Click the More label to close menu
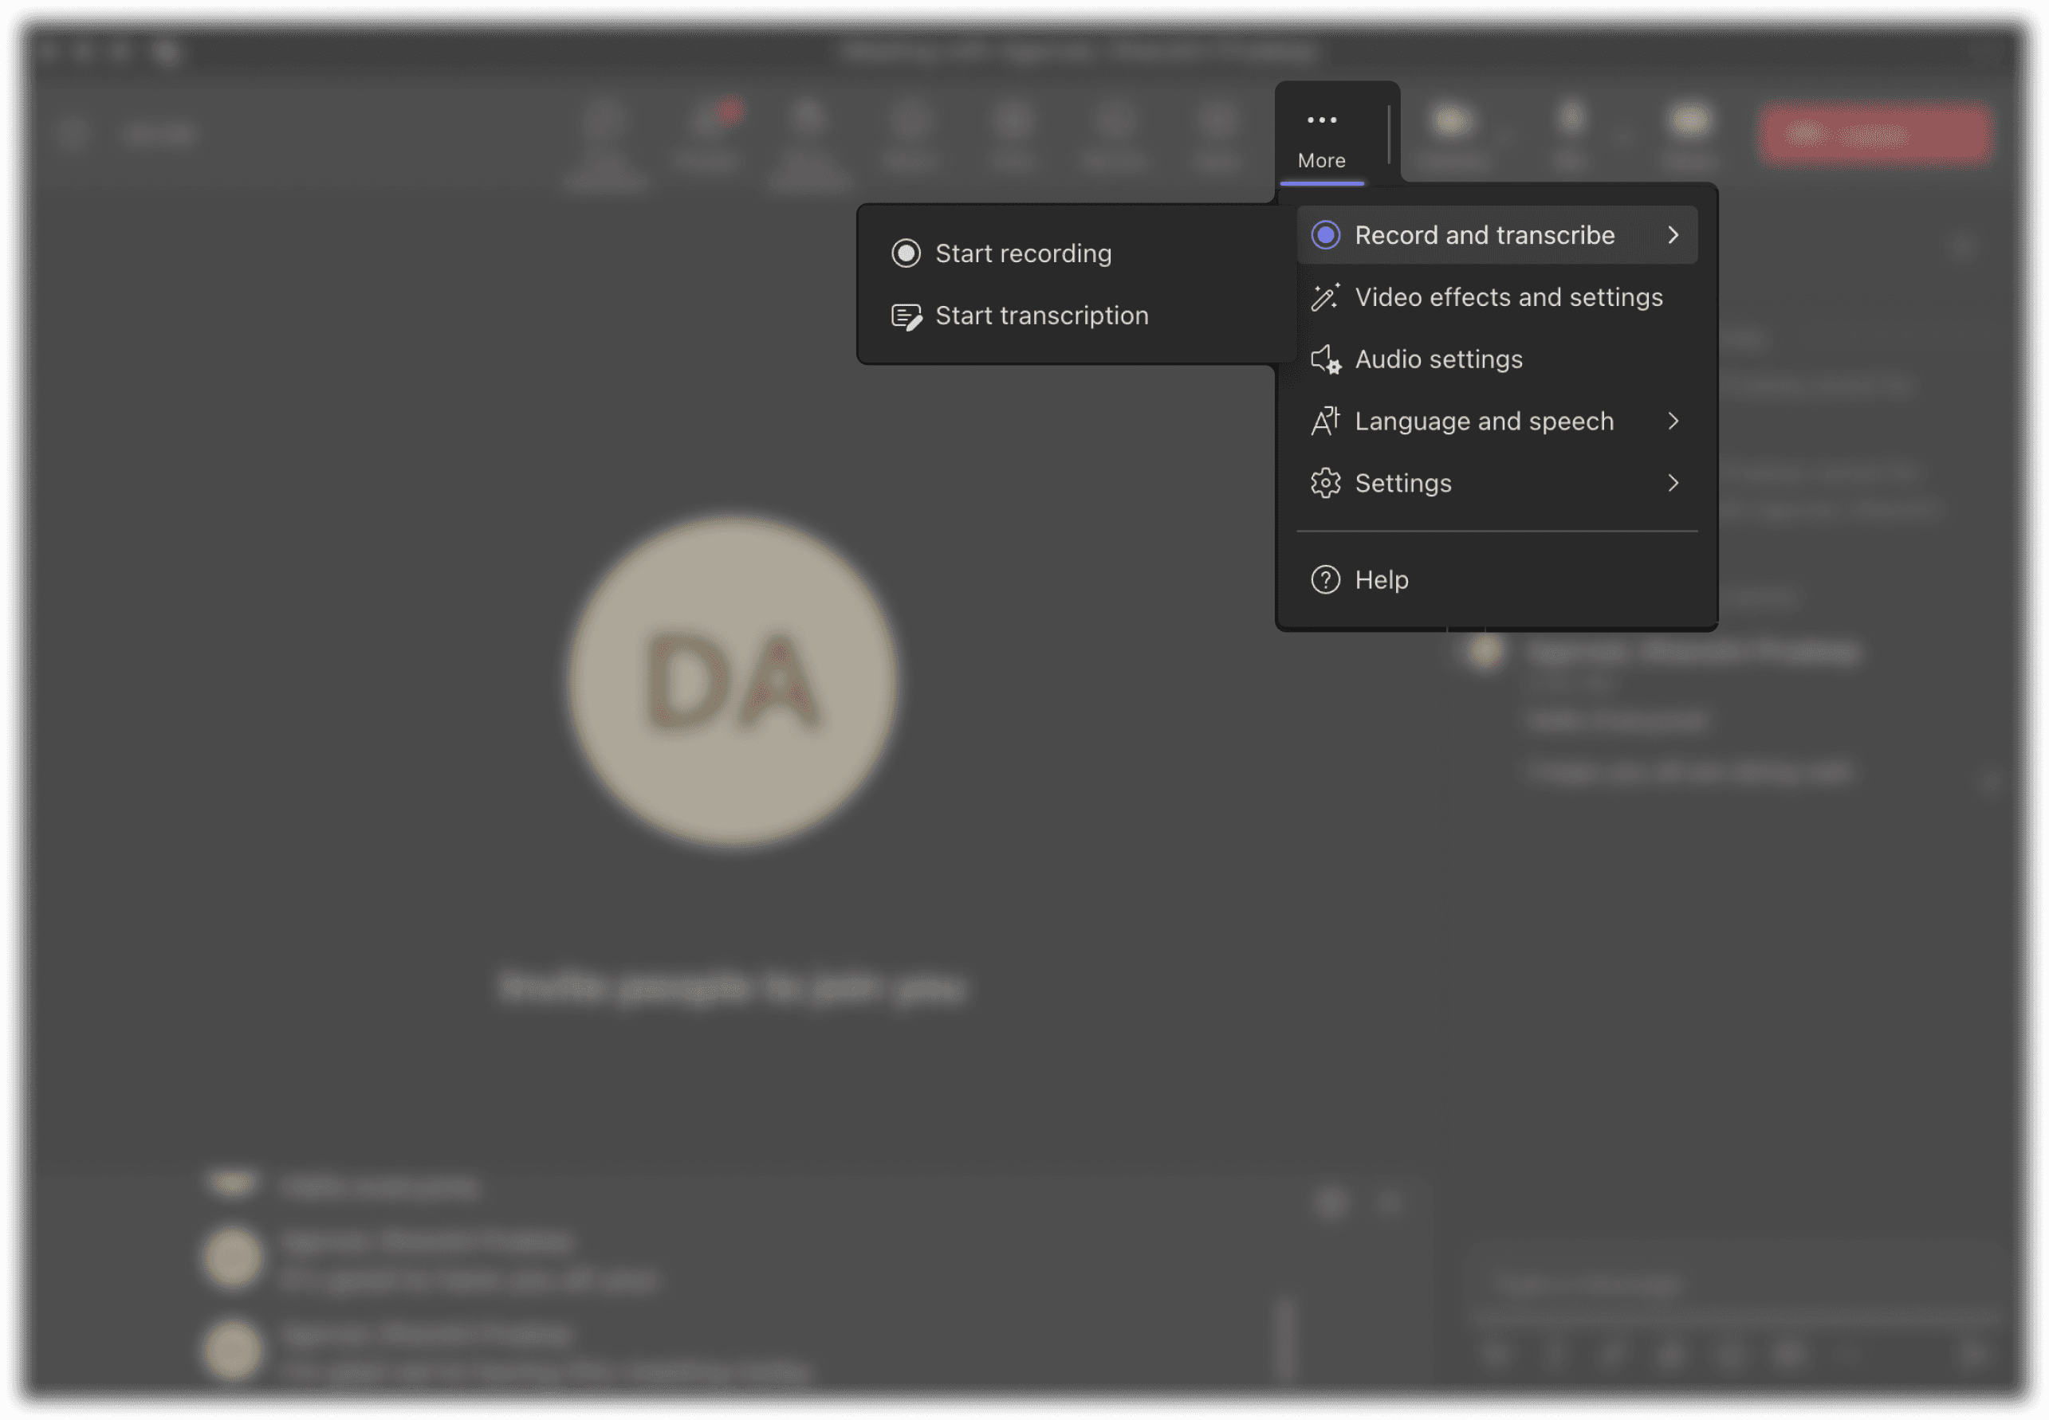Image resolution: width=2049 pixels, height=1420 pixels. [1321, 161]
